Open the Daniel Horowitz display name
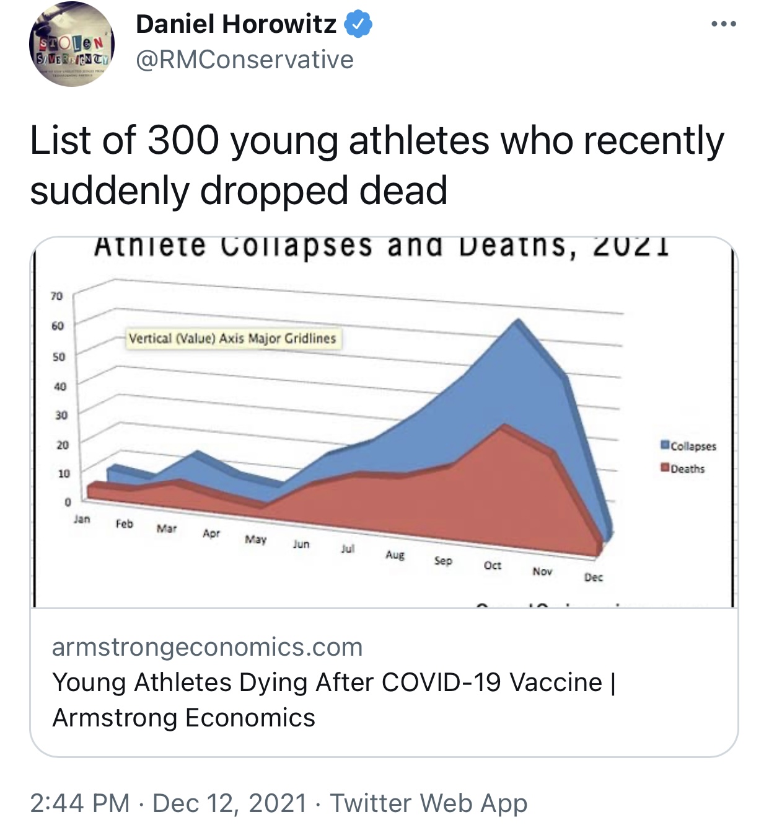Screen dimensions: 769x835 [x=235, y=24]
